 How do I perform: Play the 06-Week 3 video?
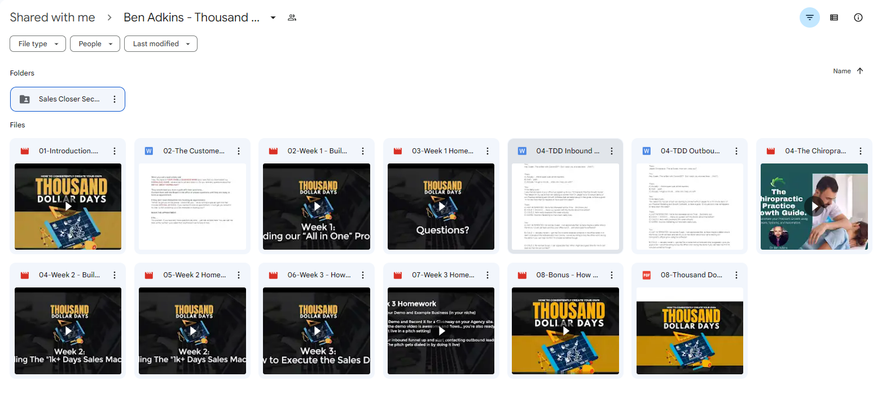click(x=317, y=331)
